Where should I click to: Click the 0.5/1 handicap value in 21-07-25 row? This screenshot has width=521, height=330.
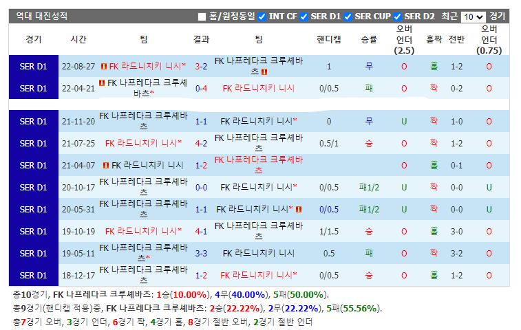(x=329, y=144)
